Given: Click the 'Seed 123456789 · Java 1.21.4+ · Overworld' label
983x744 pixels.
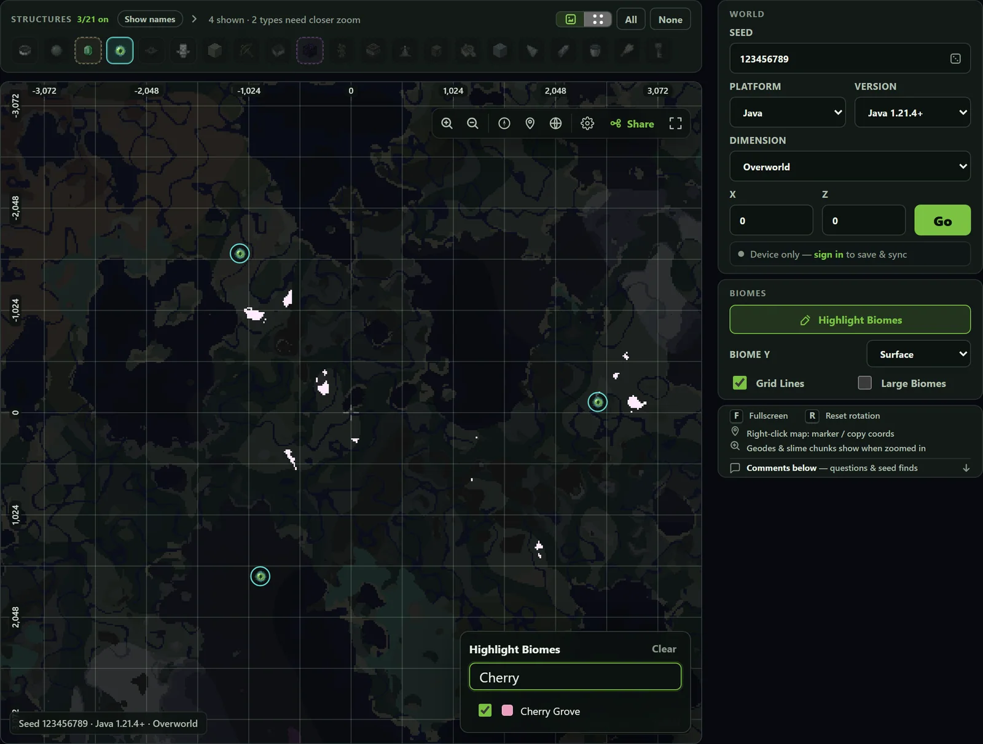Looking at the screenshot, I should tap(108, 724).
